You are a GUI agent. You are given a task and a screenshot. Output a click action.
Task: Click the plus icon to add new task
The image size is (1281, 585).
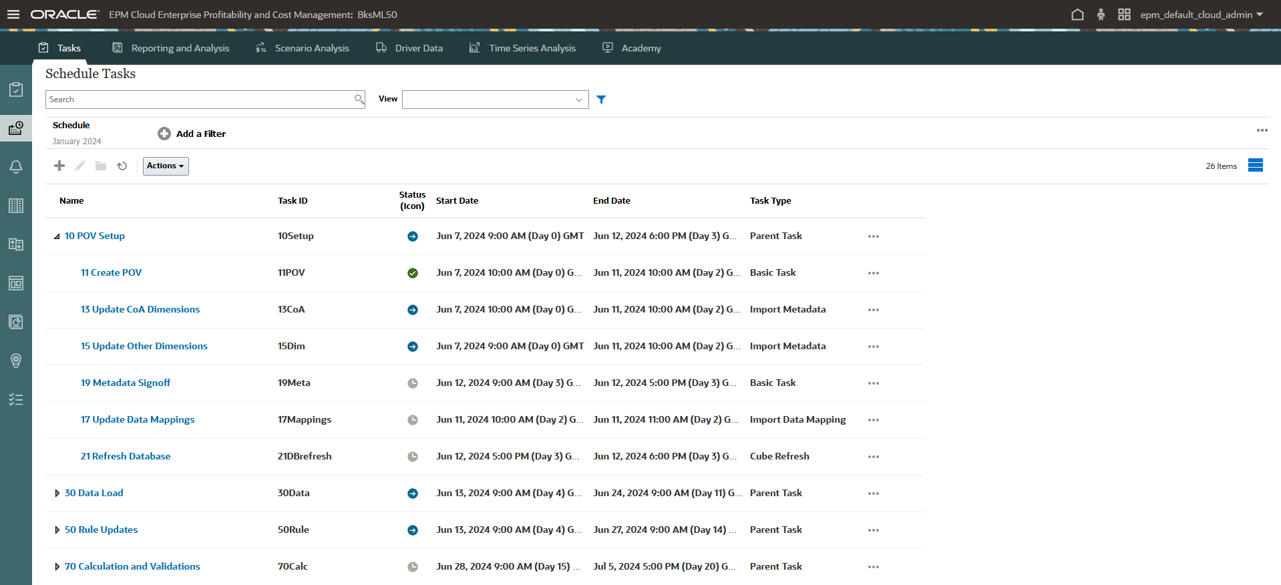[59, 166]
